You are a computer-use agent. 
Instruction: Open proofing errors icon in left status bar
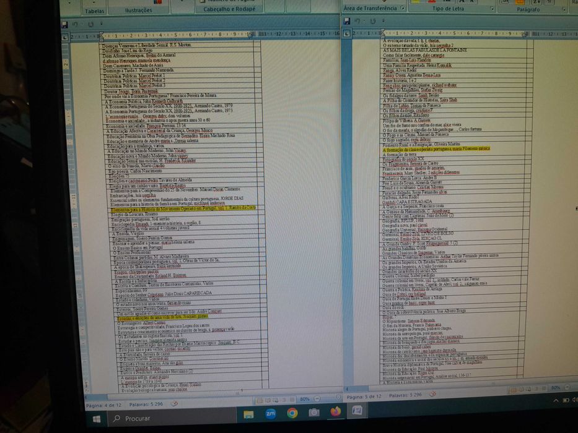click(174, 403)
